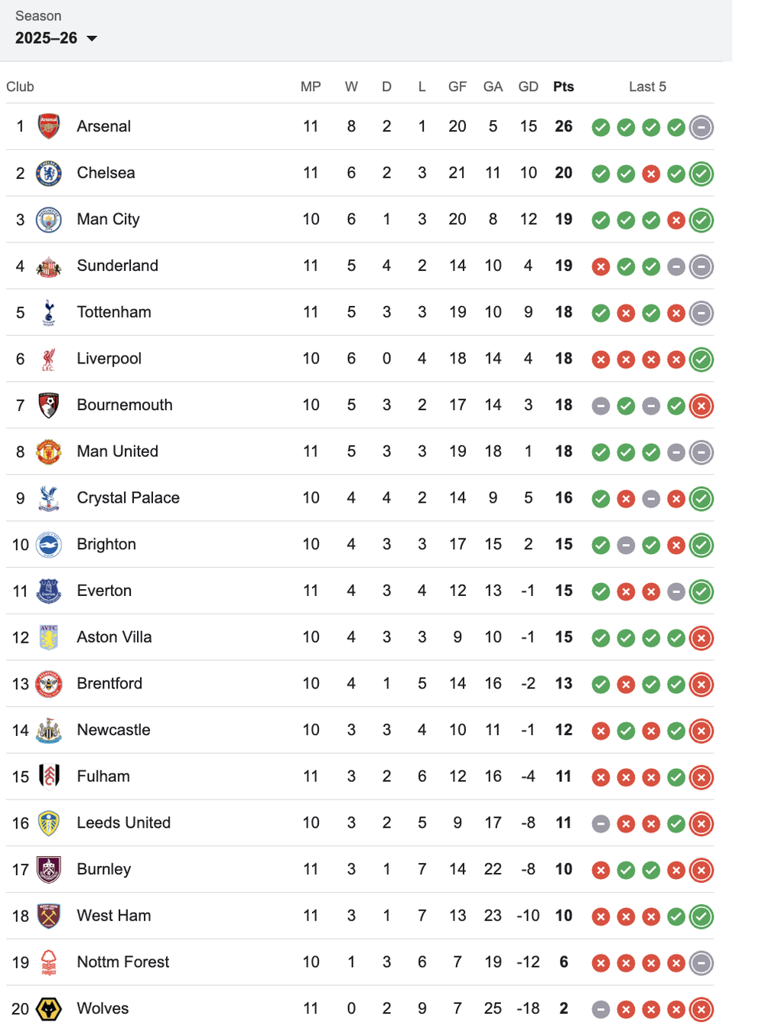The image size is (765, 1029).
Task: Click the Brighton club name
Action: 106,544
